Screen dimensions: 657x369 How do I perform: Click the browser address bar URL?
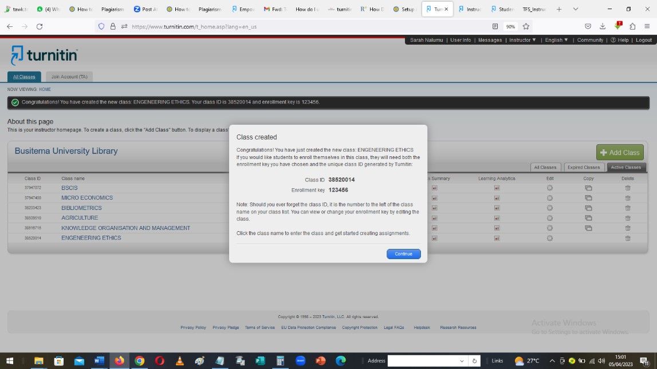[194, 27]
